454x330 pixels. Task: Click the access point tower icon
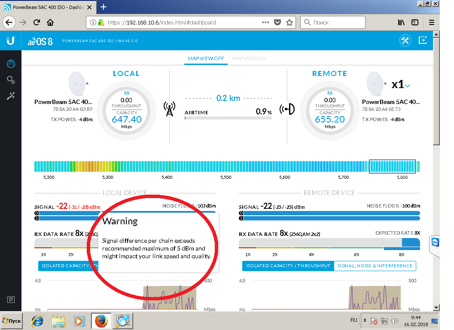169,109
